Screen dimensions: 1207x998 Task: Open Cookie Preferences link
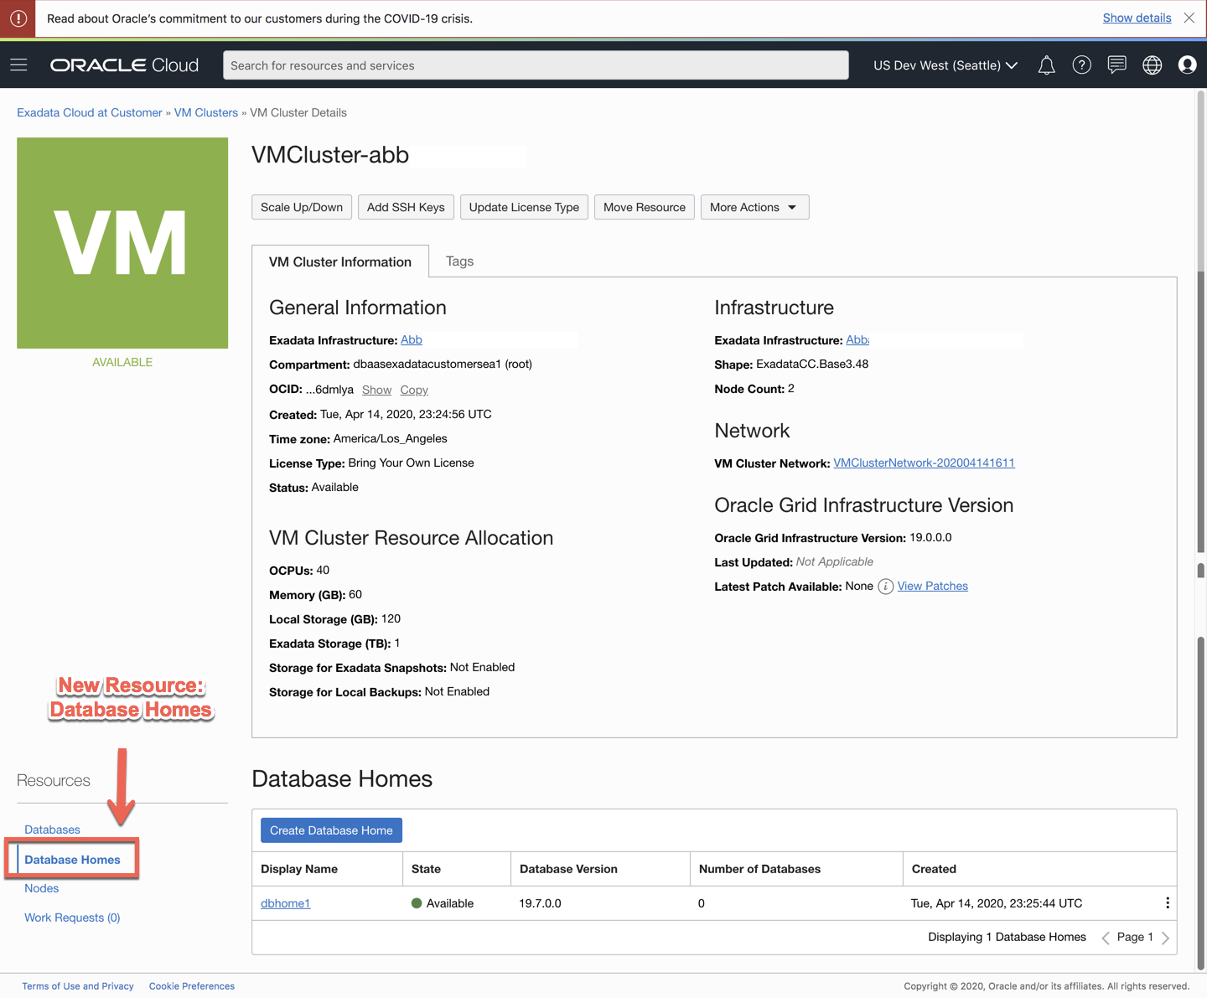click(x=192, y=986)
